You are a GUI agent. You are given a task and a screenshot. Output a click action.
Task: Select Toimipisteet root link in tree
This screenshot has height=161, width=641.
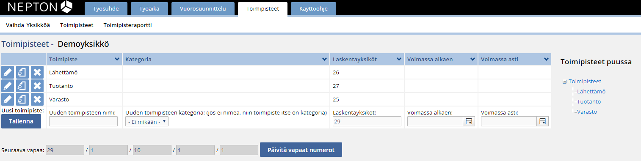[x=585, y=81]
